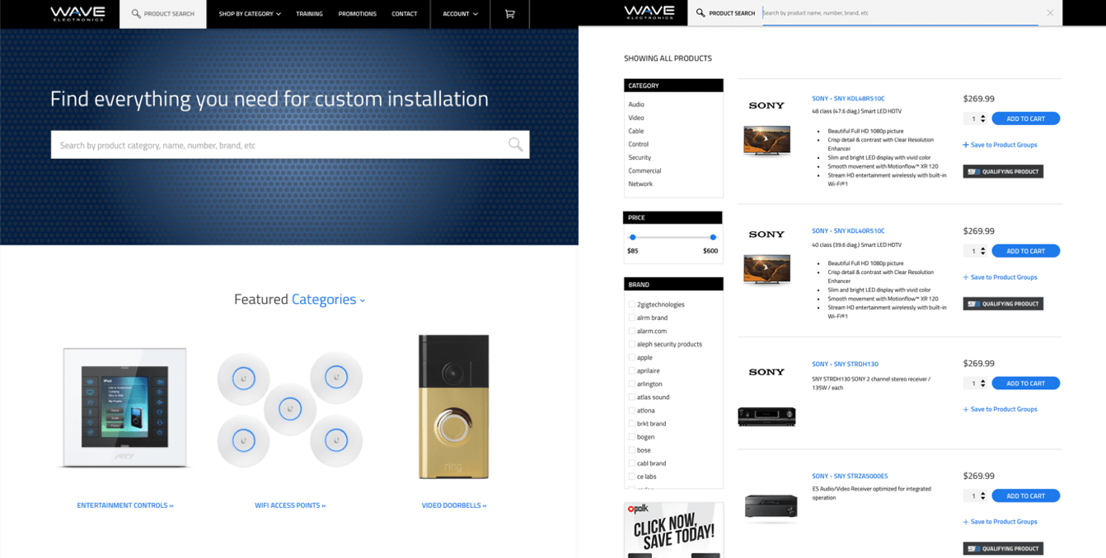The width and height of the screenshot is (1106, 558).
Task: Click the Sony logo beside SNY KDL40R510C
Action: (x=766, y=235)
